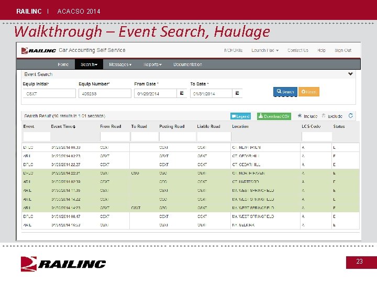Viewport: 377px width, 283px height.
Task: Click the blue Search button
Action: coord(285,92)
